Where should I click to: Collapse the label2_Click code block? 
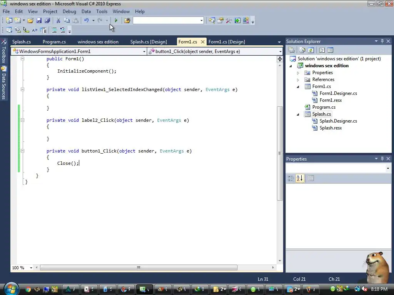click(x=22, y=120)
